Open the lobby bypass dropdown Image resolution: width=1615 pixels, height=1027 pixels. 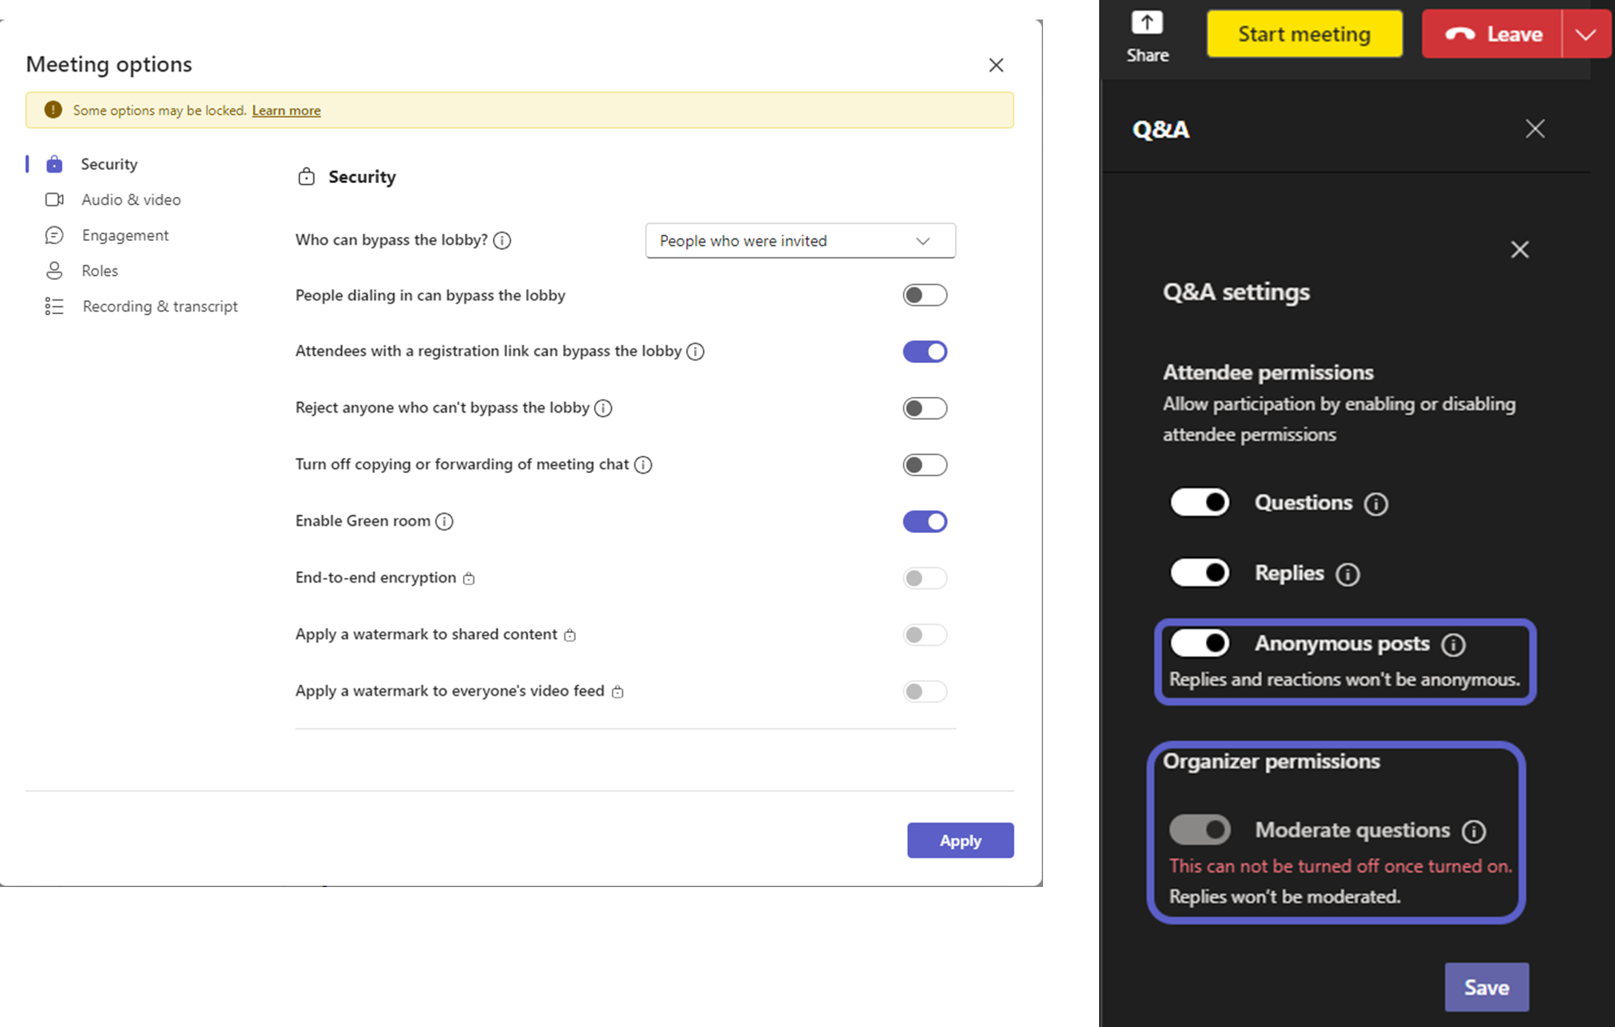800,241
